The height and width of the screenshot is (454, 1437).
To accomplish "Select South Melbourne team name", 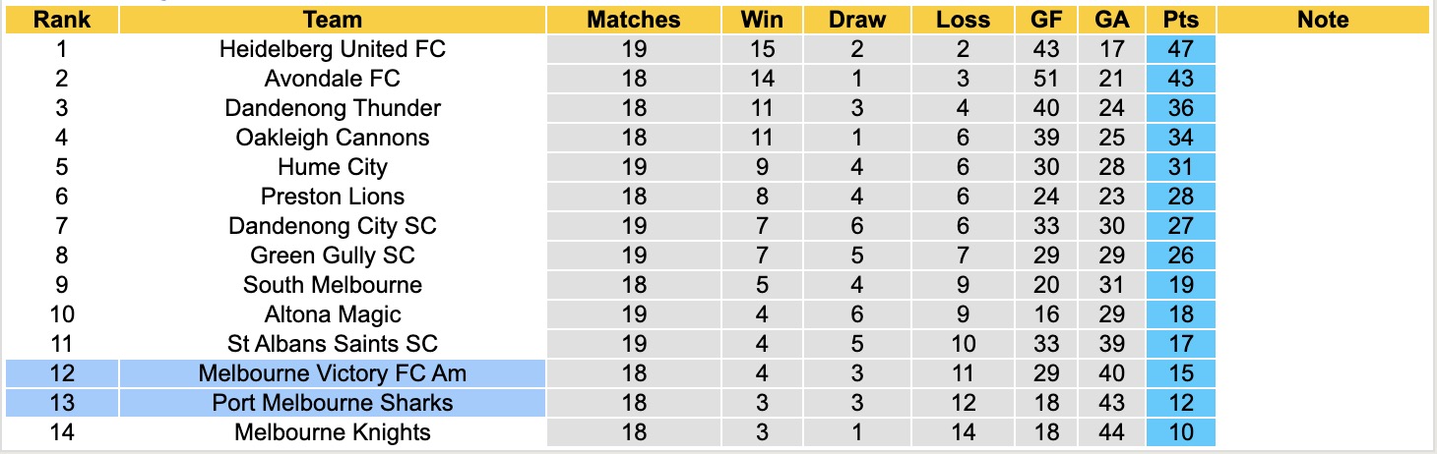I will (x=332, y=285).
